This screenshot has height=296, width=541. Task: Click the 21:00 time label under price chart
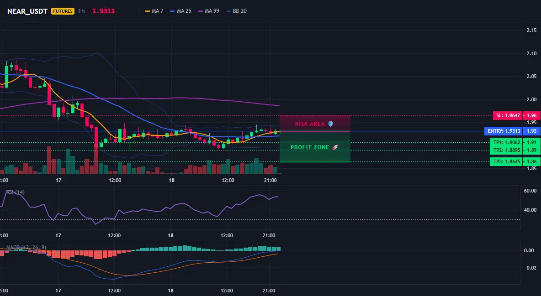[270, 180]
